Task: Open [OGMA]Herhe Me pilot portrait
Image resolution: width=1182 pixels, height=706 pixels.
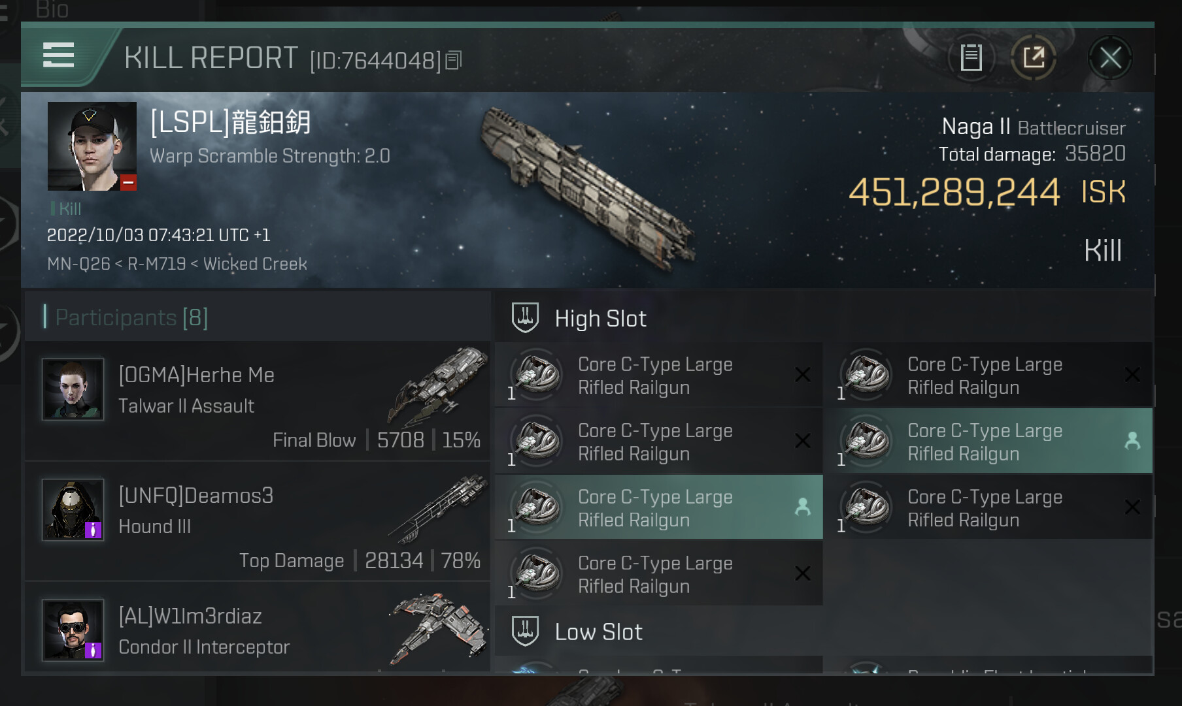Action: pyautogui.click(x=73, y=389)
